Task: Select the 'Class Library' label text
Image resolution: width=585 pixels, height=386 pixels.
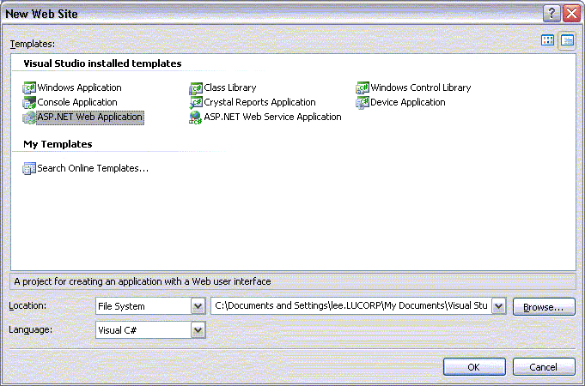Action: (230, 88)
